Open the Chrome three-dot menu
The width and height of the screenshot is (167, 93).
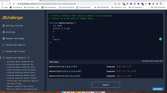[164, 4]
